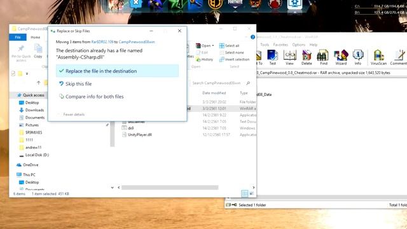Click WinRAR View toolbar icon
This screenshot has width=407, height=229.
coord(289,57)
